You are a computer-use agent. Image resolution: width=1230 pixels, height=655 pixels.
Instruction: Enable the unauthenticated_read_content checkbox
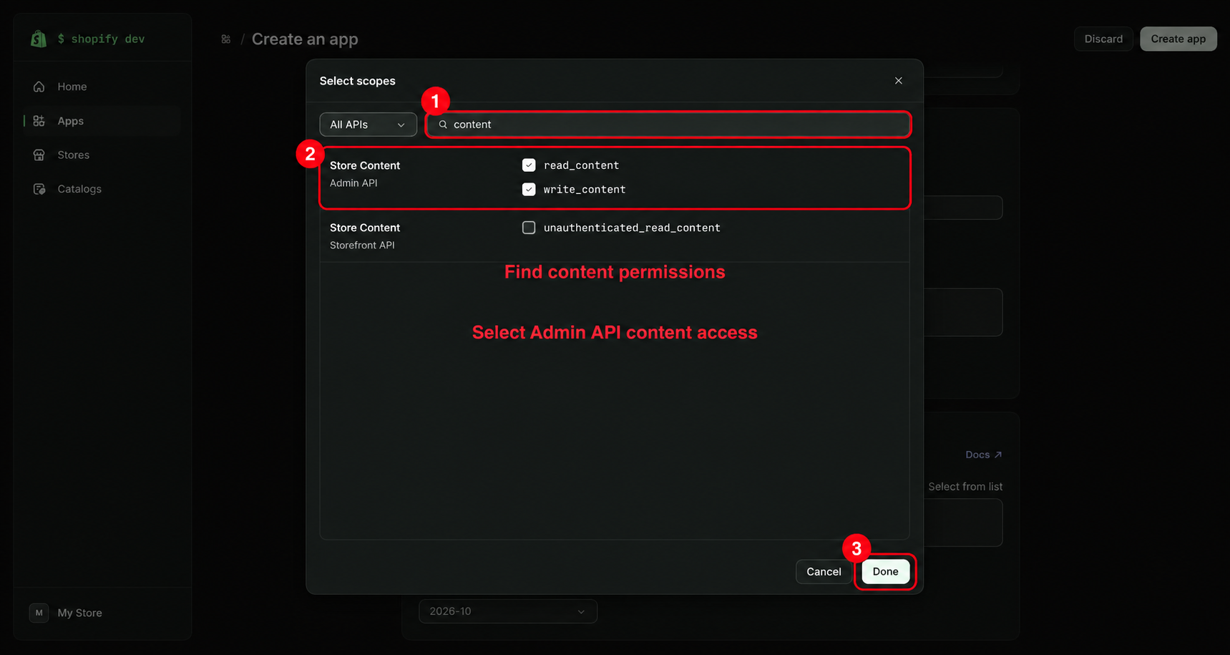[x=529, y=228]
